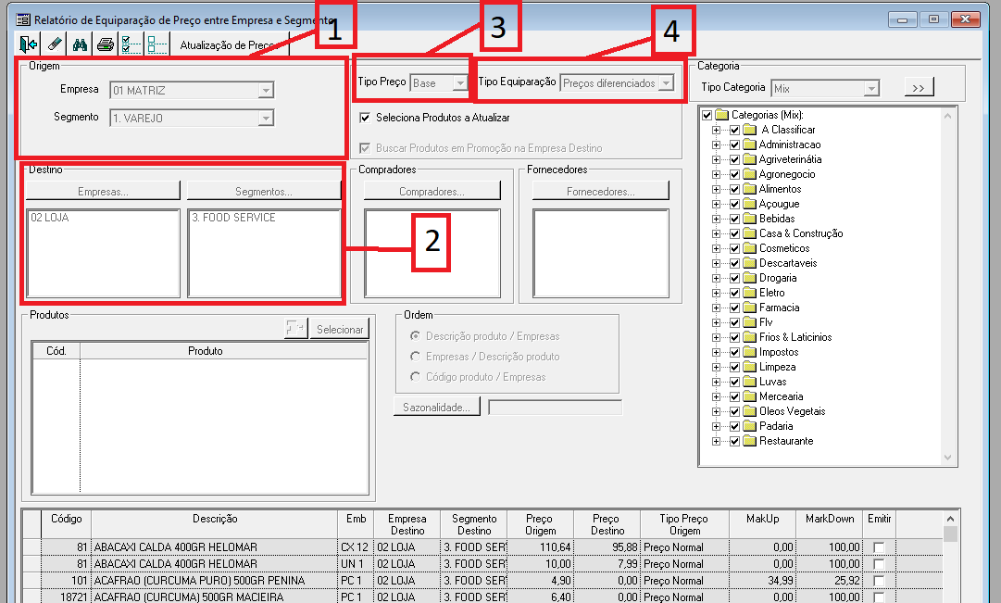Click the Bebidas folder icon
Screen dimensions: 1001x603
750,219
